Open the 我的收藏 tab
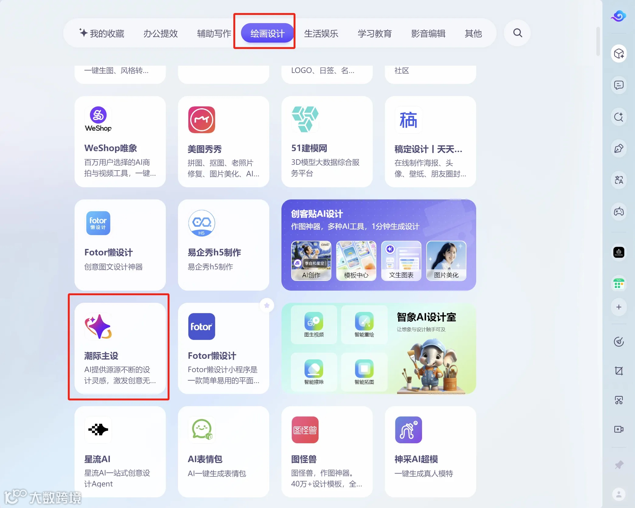The width and height of the screenshot is (635, 508). click(102, 33)
